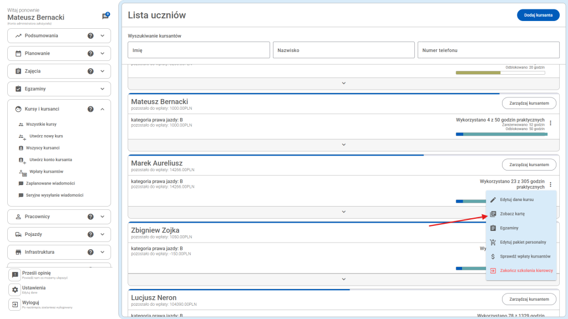Click help question mark beside Planowanie

click(90, 54)
